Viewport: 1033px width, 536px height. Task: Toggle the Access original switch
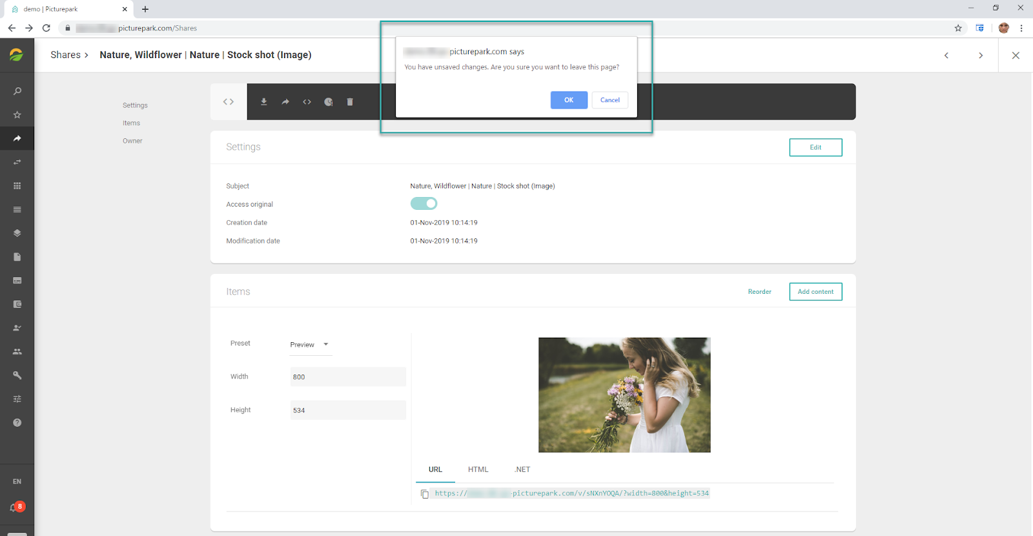424,203
